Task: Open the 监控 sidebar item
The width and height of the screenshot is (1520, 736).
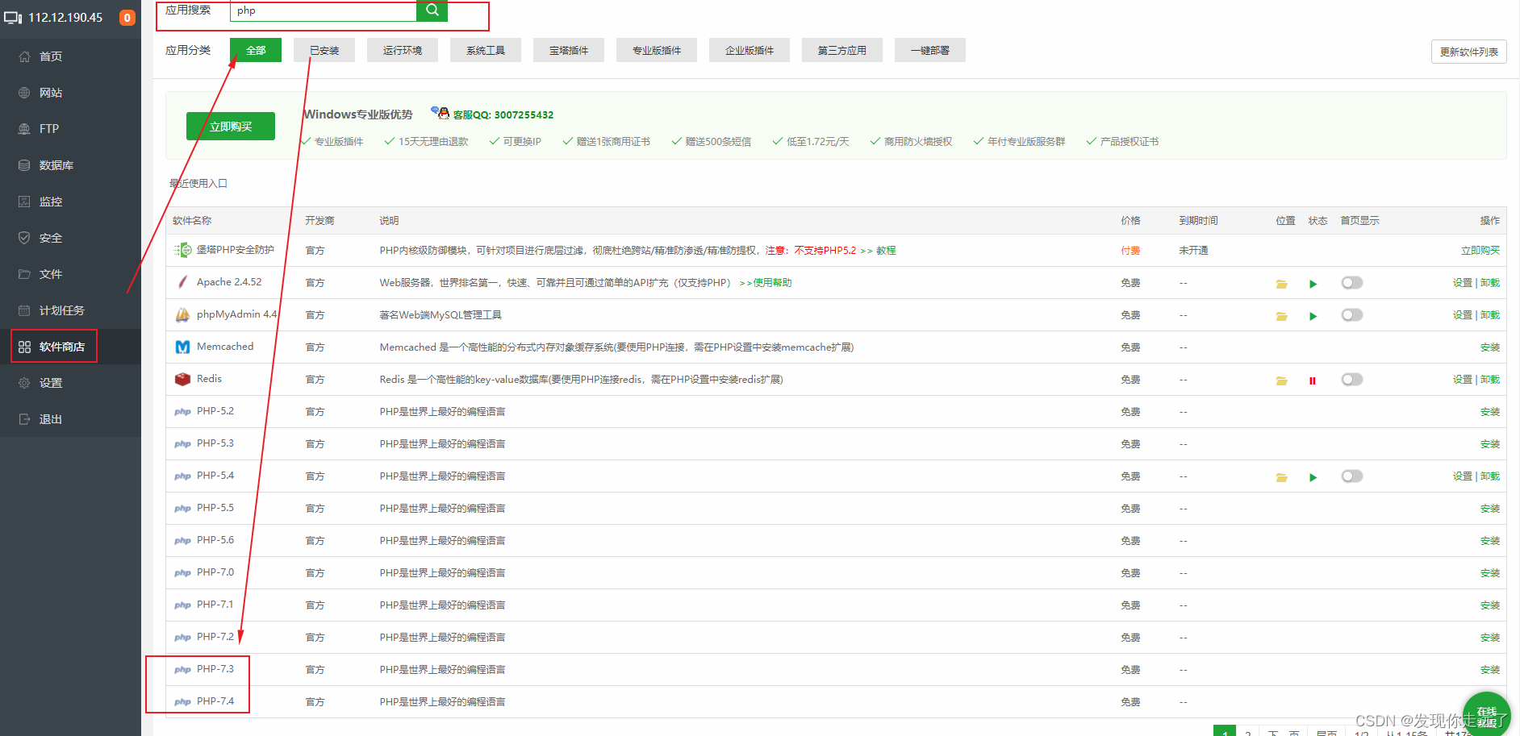Action: pos(51,202)
